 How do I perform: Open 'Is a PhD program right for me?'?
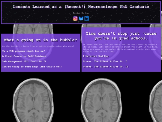[x=24, y=51]
